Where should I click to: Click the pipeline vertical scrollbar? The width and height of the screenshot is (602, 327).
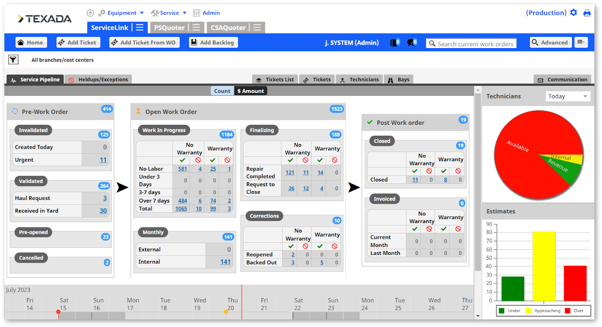pyautogui.click(x=478, y=182)
